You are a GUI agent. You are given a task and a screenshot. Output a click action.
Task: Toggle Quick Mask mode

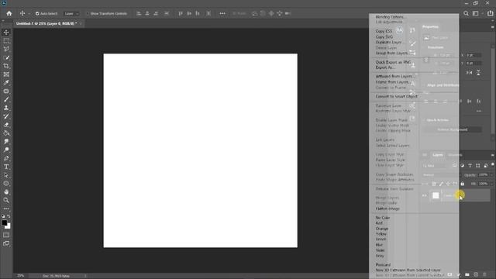tap(6, 235)
